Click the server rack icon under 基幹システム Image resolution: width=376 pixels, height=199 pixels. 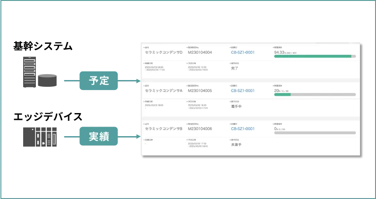(x=30, y=72)
